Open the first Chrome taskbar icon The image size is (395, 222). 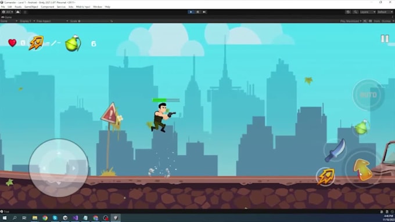tap(45, 218)
